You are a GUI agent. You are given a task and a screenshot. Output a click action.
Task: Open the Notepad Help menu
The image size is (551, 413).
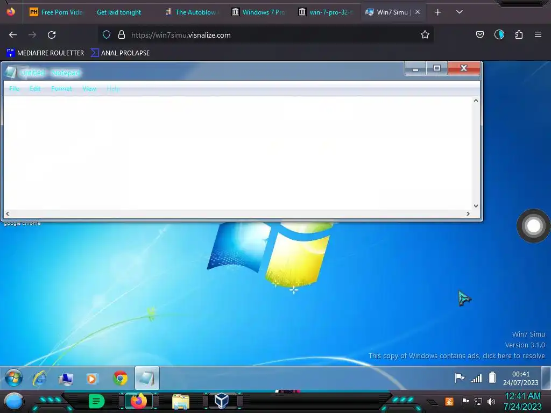coord(113,89)
